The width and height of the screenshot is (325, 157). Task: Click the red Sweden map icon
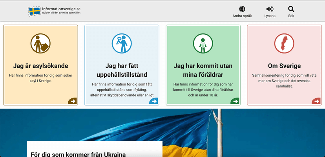pos(284,43)
